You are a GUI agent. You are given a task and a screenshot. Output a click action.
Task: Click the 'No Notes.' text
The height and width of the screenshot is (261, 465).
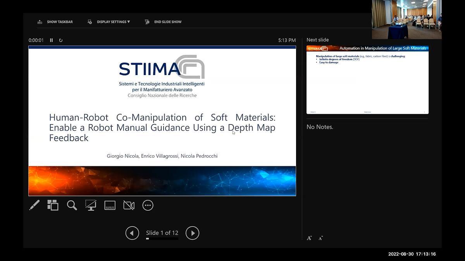pos(320,127)
